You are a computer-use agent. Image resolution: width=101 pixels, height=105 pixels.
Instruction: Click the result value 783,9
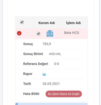click(x=47, y=44)
